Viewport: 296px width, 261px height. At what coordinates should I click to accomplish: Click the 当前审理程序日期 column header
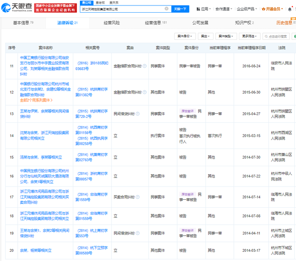point(251,48)
